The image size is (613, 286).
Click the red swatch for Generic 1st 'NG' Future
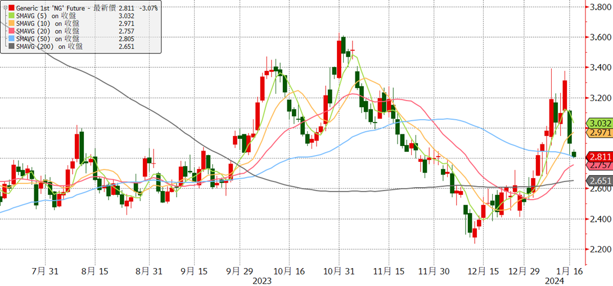pyautogui.click(x=11, y=8)
